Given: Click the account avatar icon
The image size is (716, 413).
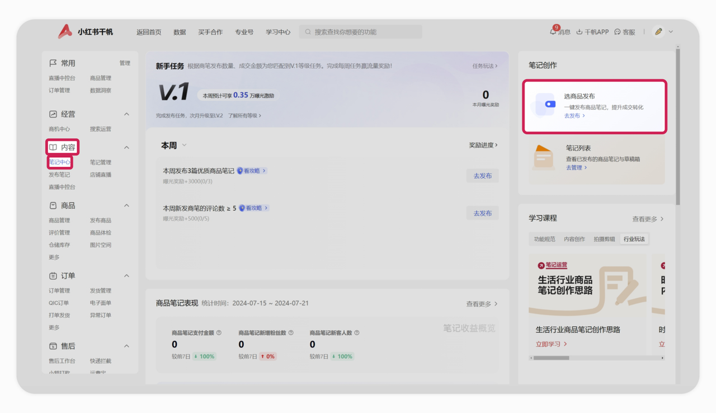Looking at the screenshot, I should [658, 32].
